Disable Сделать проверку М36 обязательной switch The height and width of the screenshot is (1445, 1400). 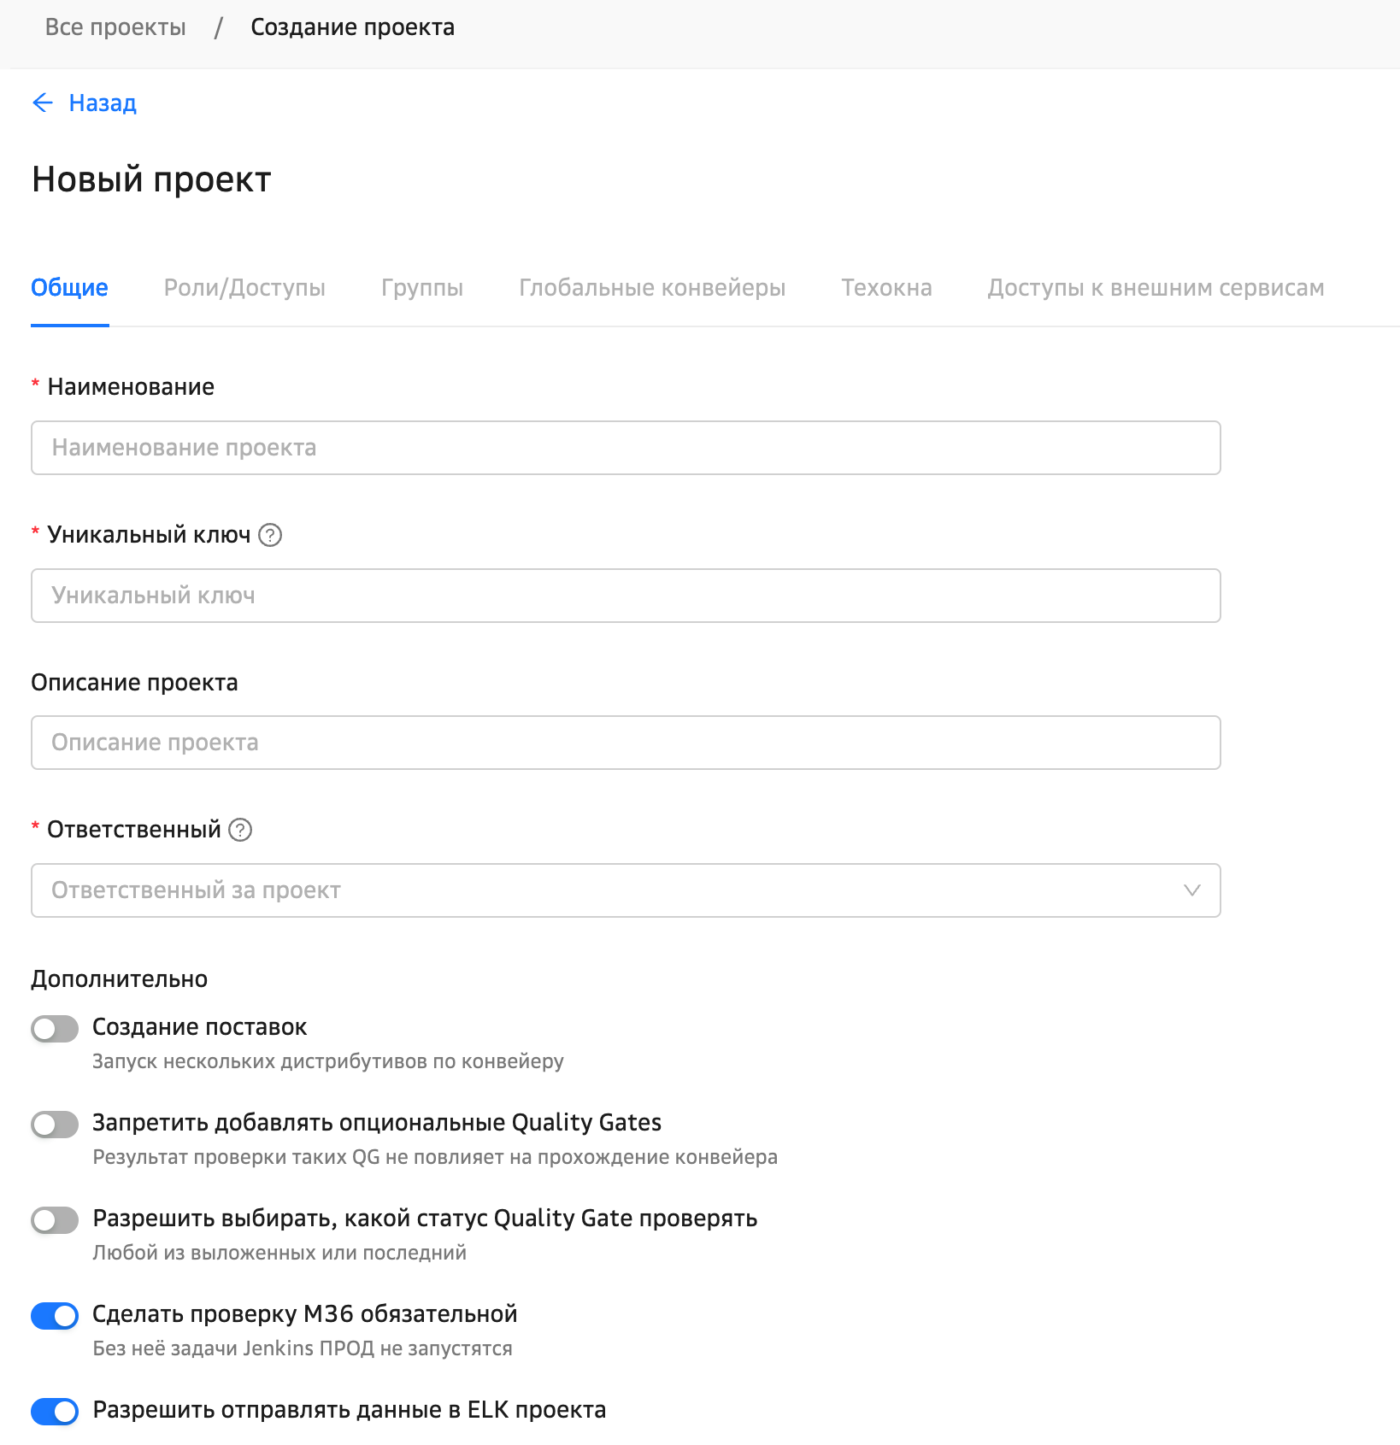pyautogui.click(x=55, y=1315)
